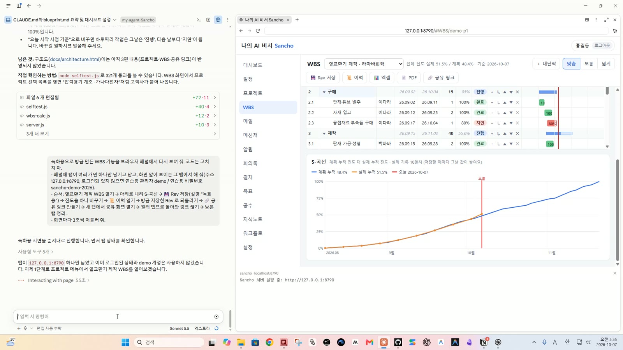
Task: Open 설정 in the sidebar
Action: 268,247
